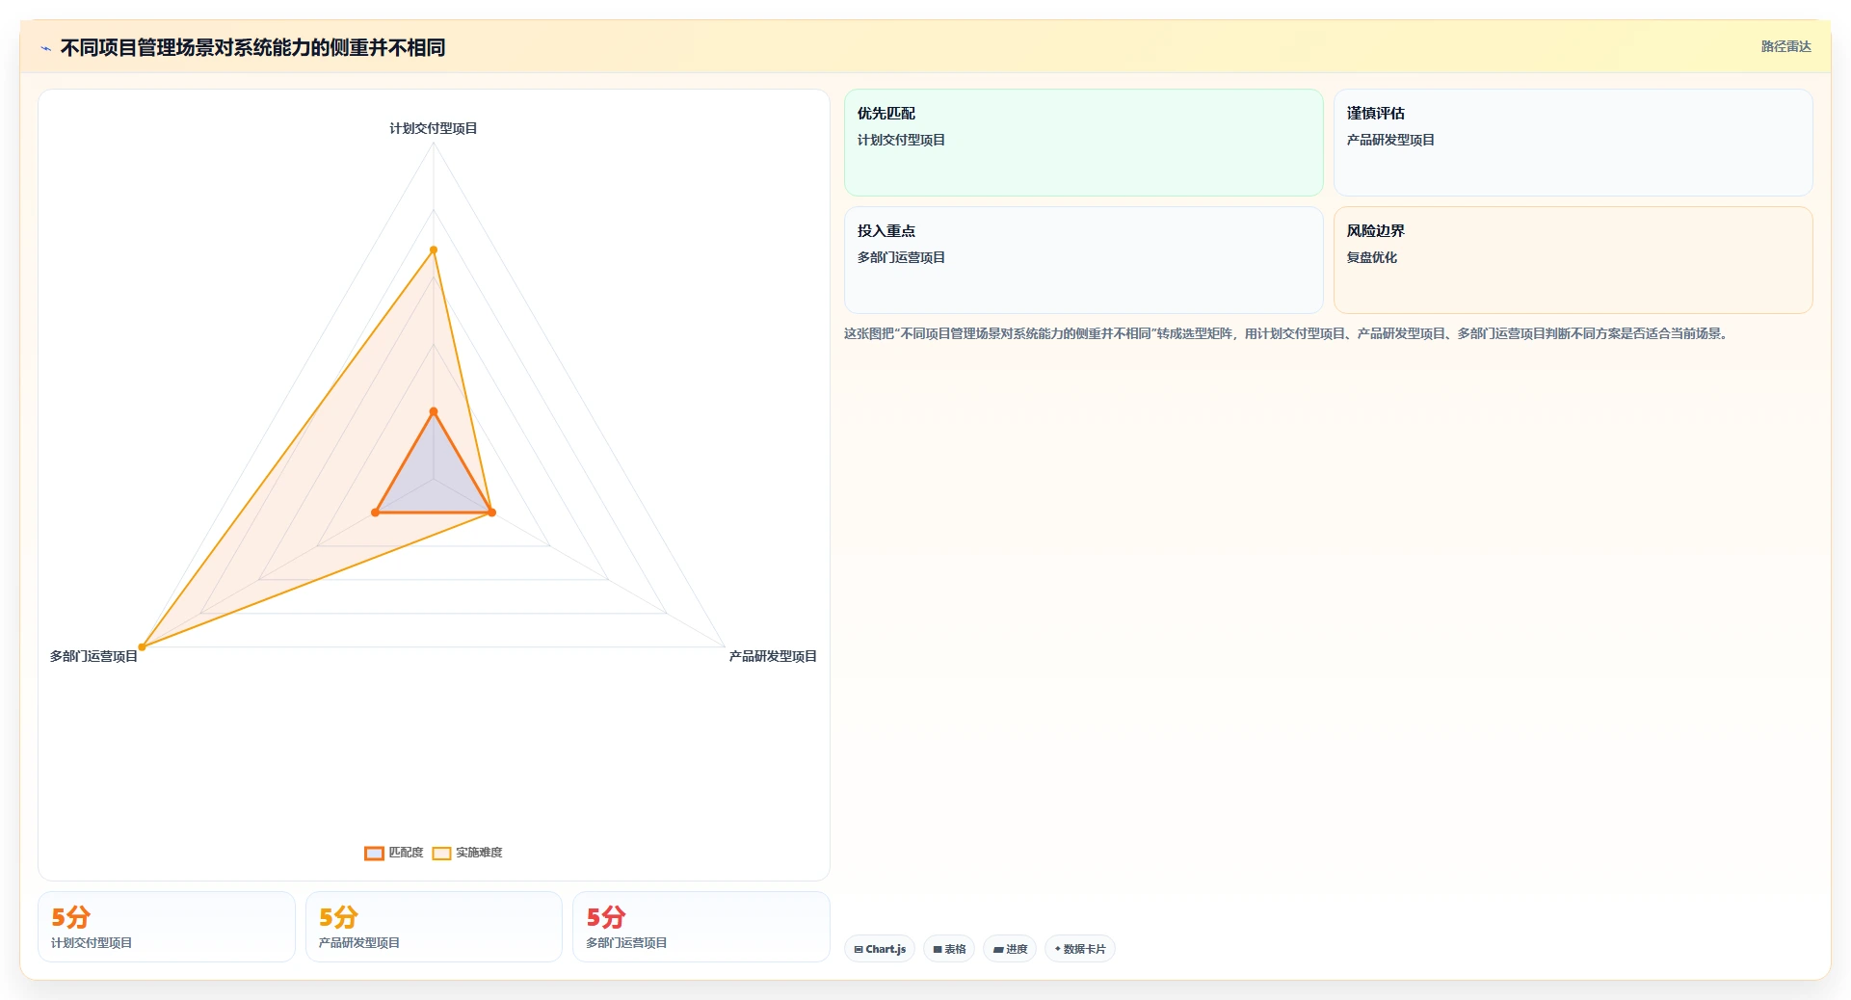
Task: Select the 5分 多部门运营项目 score card
Action: pos(701,927)
